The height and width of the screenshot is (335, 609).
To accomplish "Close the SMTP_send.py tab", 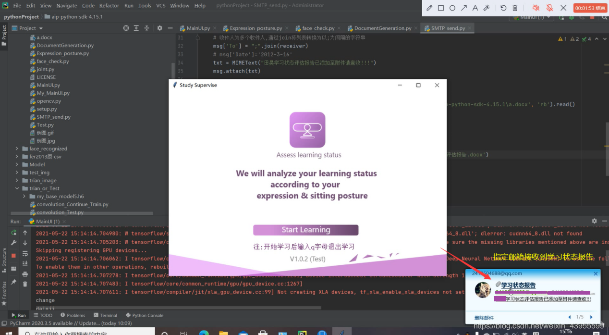I will pyautogui.click(x=470, y=28).
